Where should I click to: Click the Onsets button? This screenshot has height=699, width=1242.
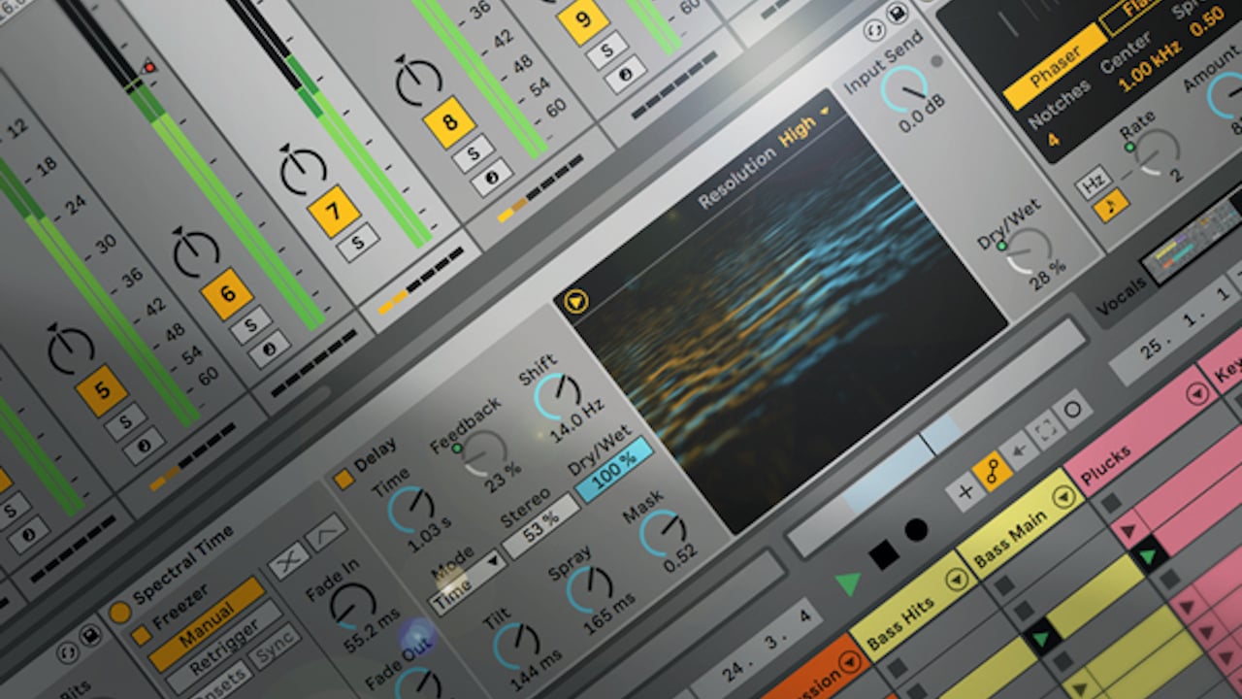[x=225, y=683]
